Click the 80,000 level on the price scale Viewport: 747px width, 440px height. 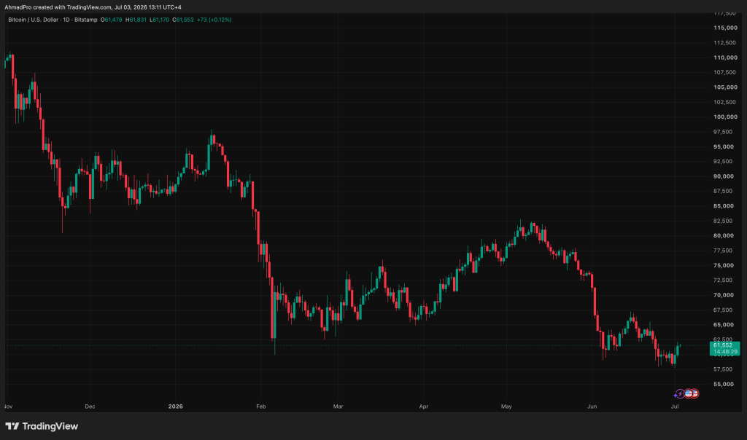727,236
